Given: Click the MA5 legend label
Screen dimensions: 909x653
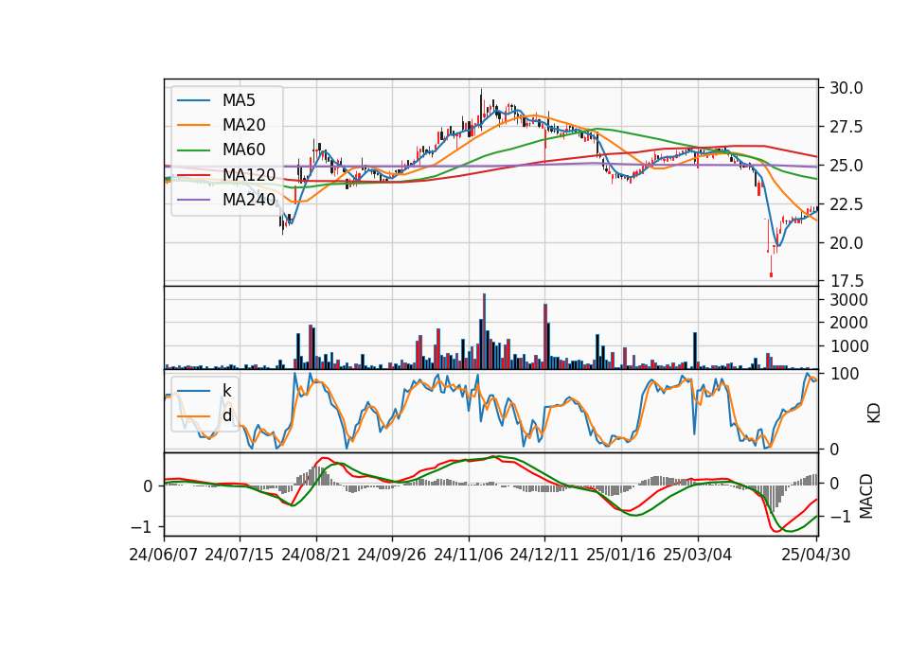Looking at the screenshot, I should (x=239, y=100).
